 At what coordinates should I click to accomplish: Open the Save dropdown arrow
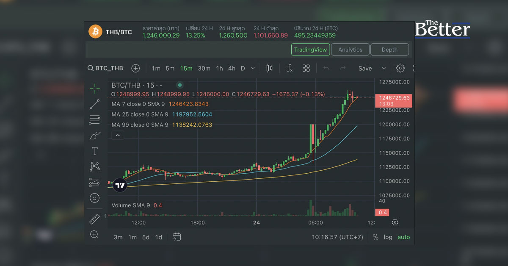pyautogui.click(x=384, y=68)
